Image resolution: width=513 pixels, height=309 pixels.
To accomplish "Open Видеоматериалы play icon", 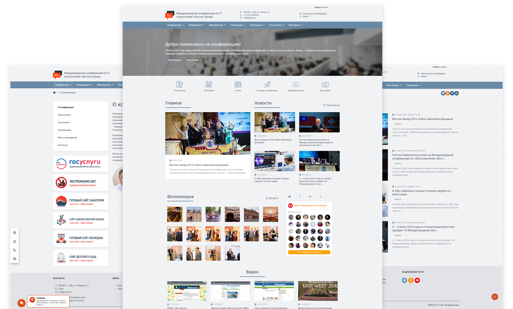I will click(x=296, y=84).
